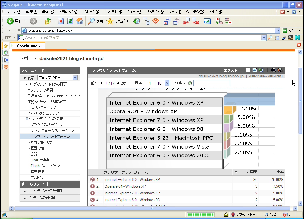Click the highlighter search tool icon
The image size is (304, 219).
[x=284, y=38]
